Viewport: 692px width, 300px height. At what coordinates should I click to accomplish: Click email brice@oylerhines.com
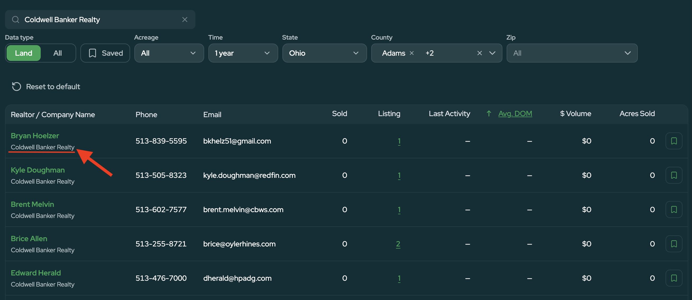(x=239, y=244)
